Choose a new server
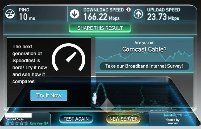201x129 pixels. coord(124,119)
